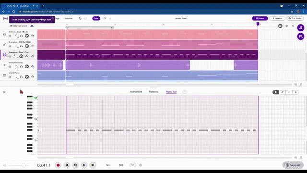Jump to the start of the song
Viewport: 307px width, 173px height.
pyautogui.click(x=67, y=165)
